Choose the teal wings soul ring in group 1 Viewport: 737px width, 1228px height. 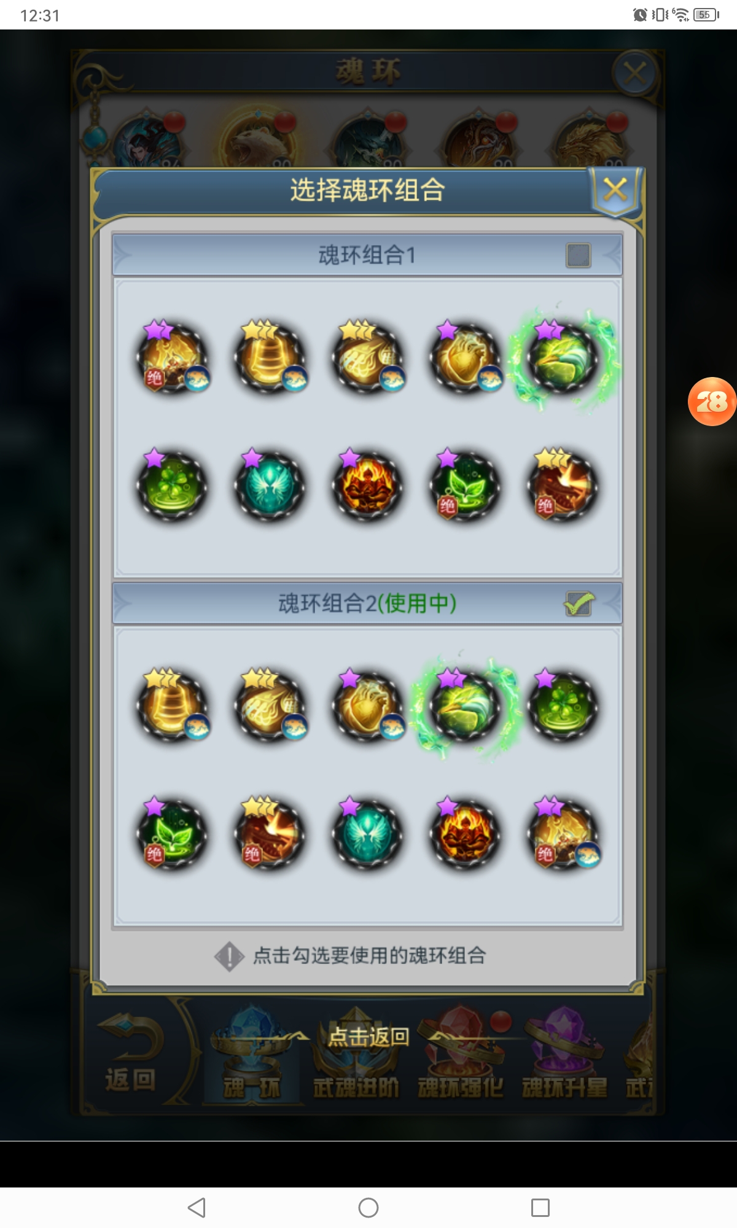pyautogui.click(x=269, y=486)
